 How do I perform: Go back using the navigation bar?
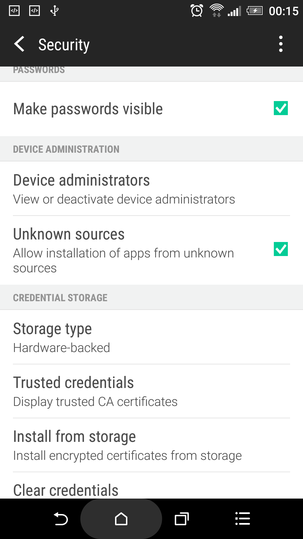point(61,519)
